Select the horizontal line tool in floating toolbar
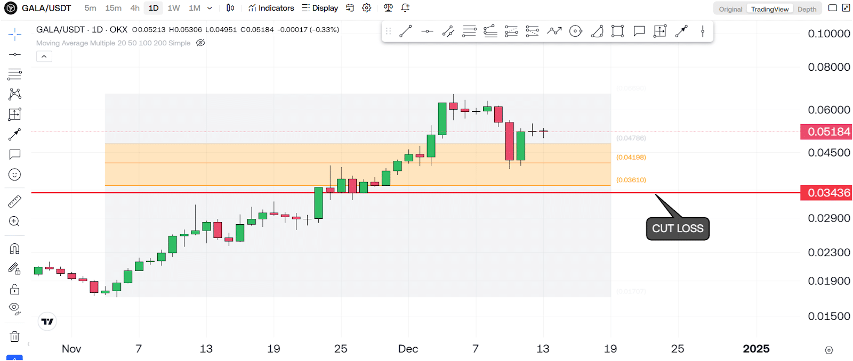The width and height of the screenshot is (853, 361). [x=427, y=31]
